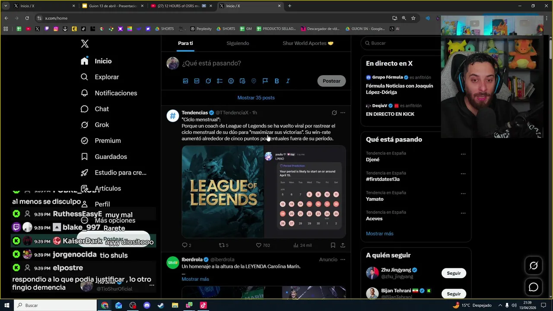Click the location pin icon in composer
Image resolution: width=553 pixels, height=311 pixels.
[254, 81]
